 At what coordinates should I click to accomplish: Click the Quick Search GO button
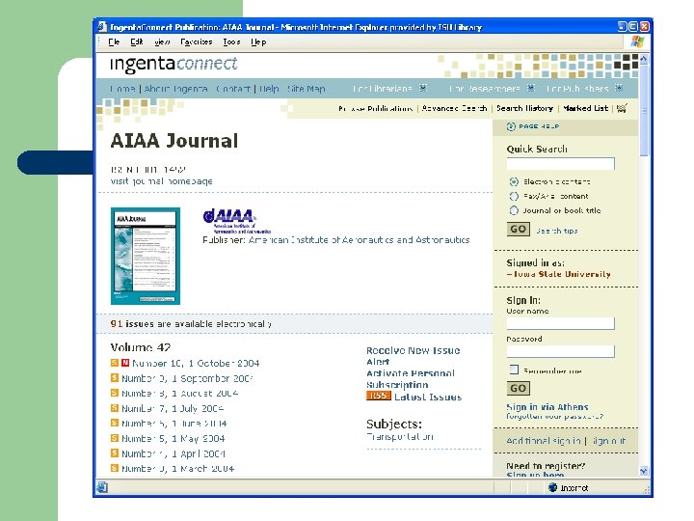pyautogui.click(x=519, y=229)
